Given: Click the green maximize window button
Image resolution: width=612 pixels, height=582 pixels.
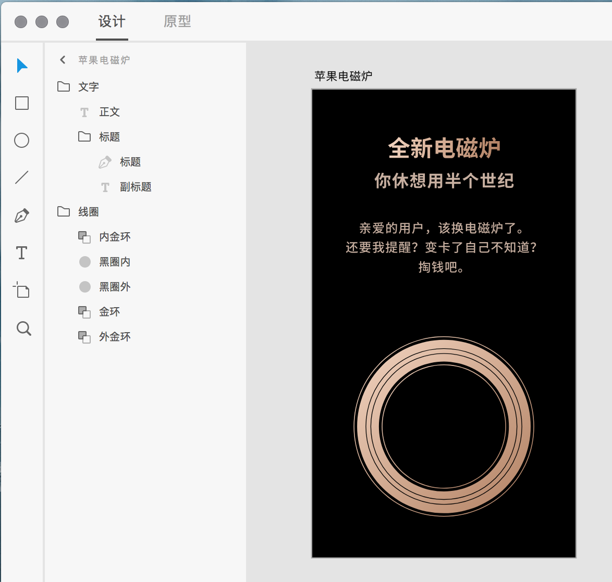Looking at the screenshot, I should tap(63, 22).
